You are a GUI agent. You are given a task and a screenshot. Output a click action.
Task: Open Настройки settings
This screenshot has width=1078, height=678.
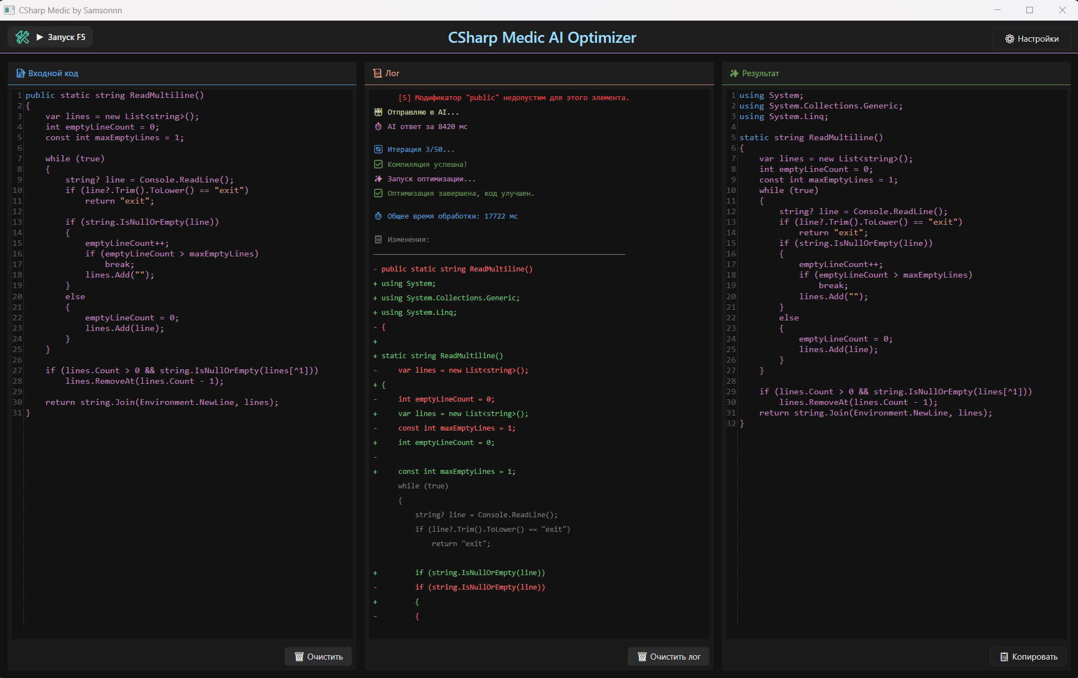tap(1031, 38)
